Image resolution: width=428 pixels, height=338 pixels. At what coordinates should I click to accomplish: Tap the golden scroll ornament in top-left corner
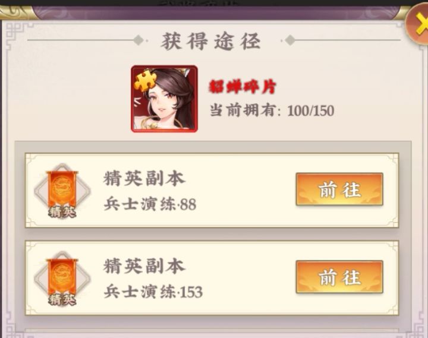coord(17,12)
